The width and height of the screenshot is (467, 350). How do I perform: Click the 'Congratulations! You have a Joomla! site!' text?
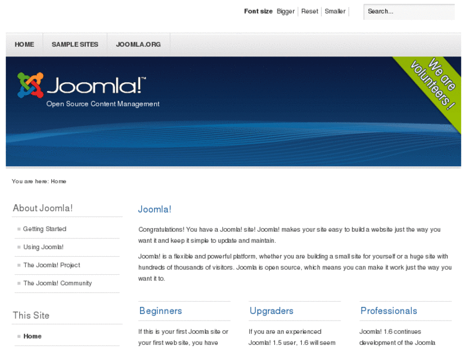pos(197,229)
